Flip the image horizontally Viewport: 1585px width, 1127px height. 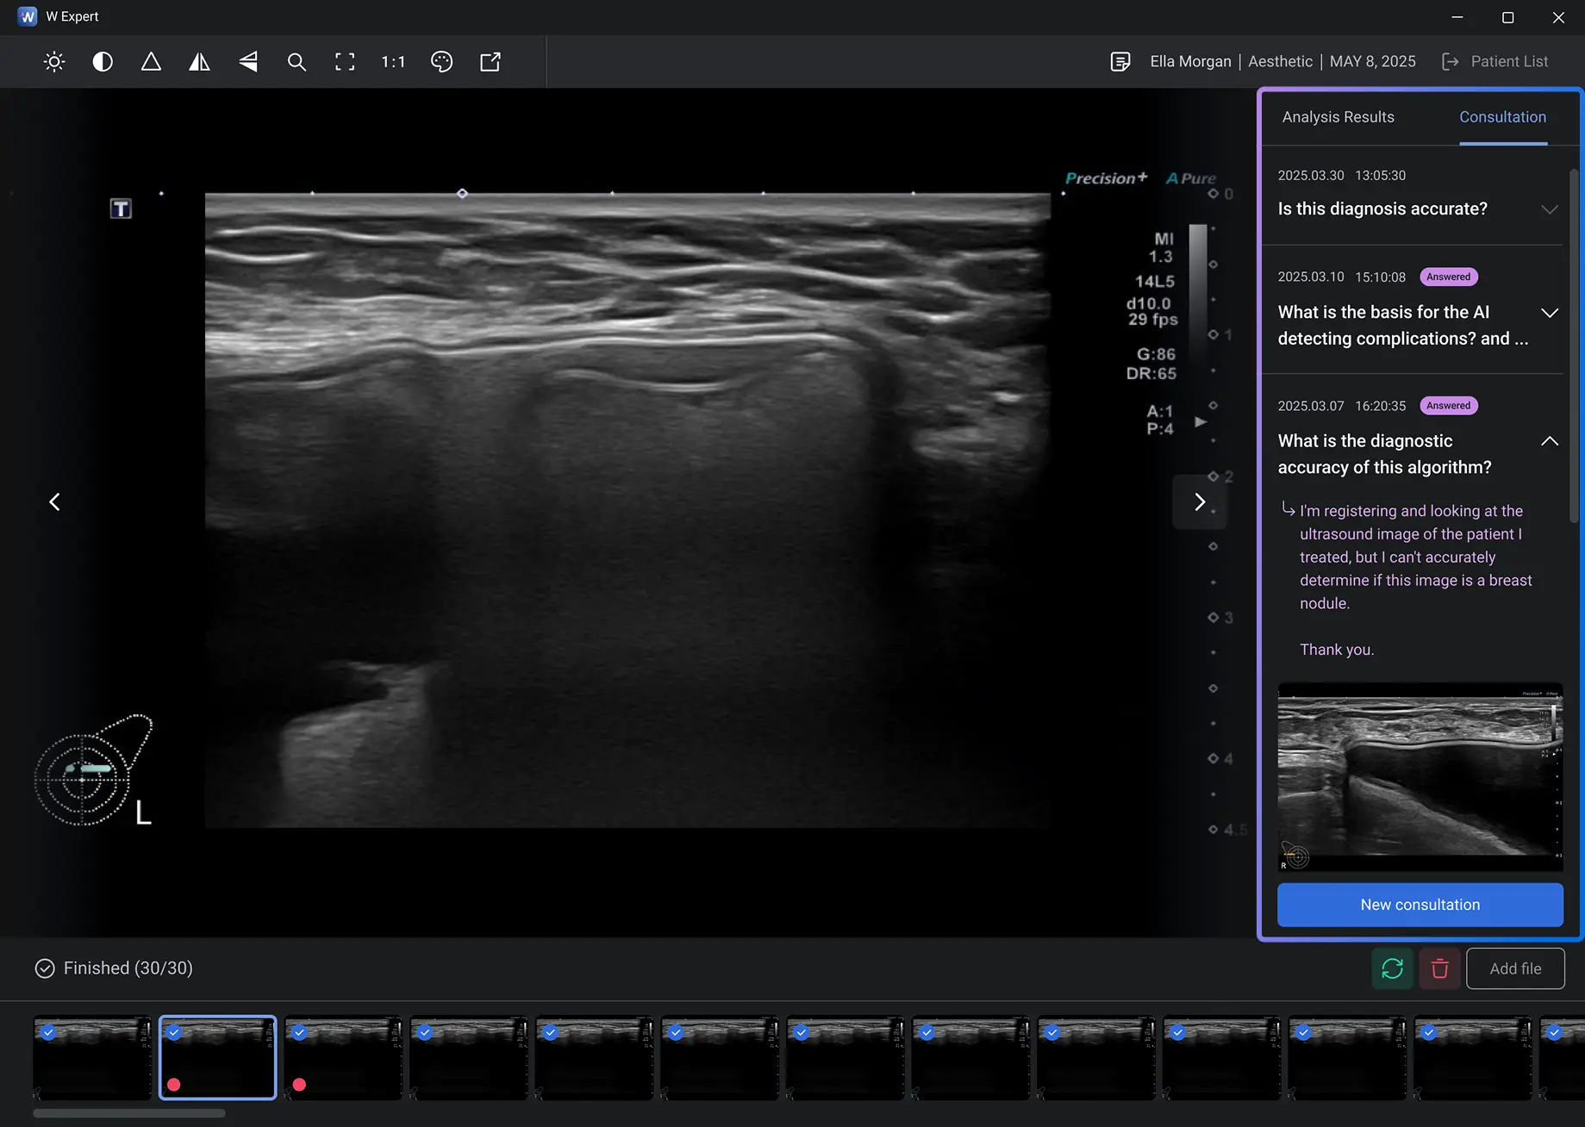199,62
